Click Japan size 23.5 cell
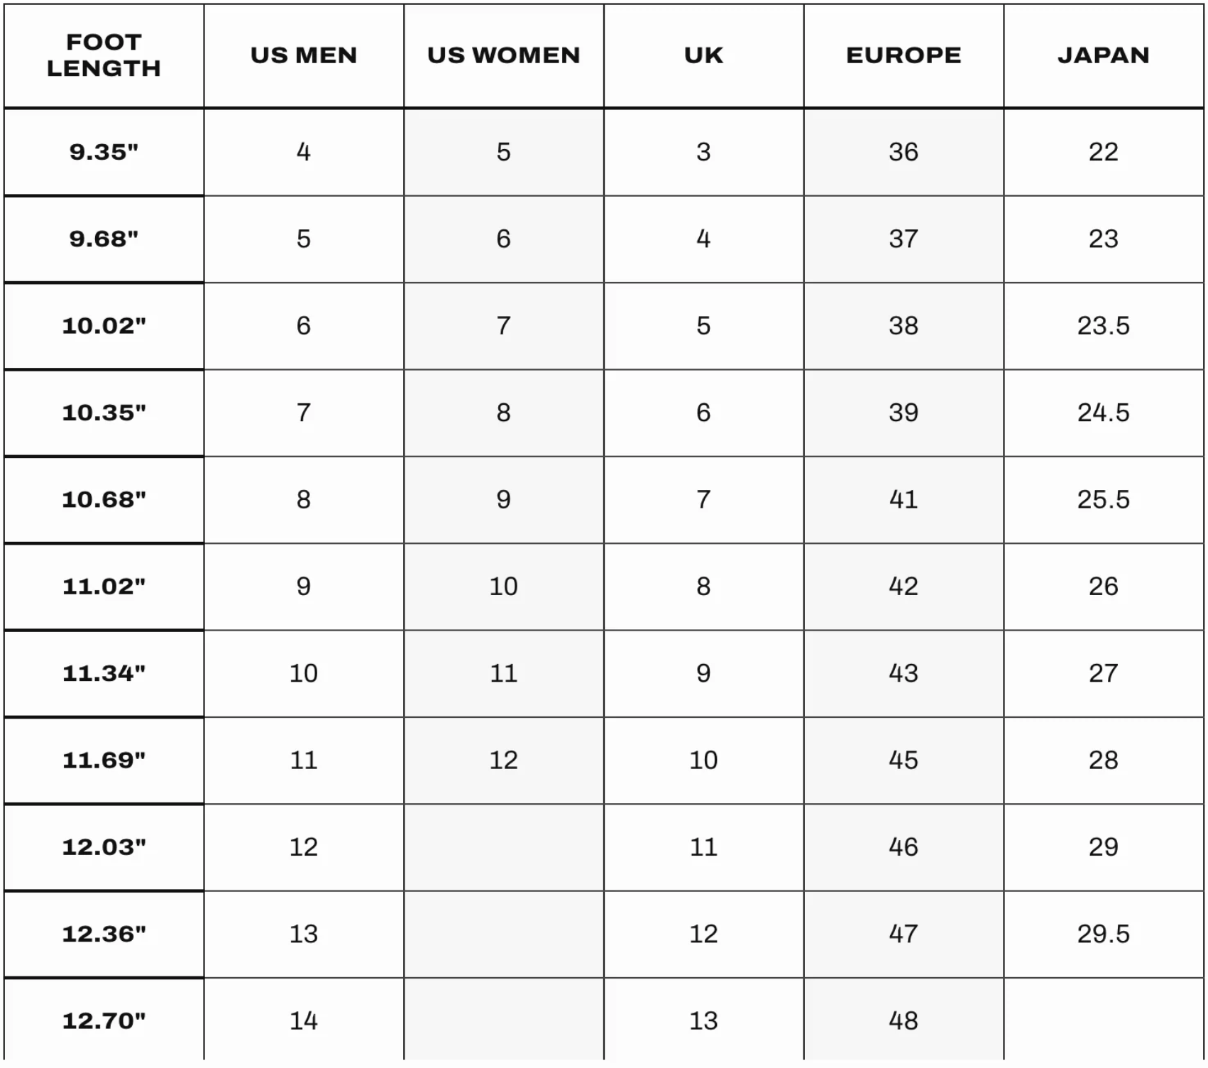The width and height of the screenshot is (1208, 1068). pyautogui.click(x=1104, y=326)
